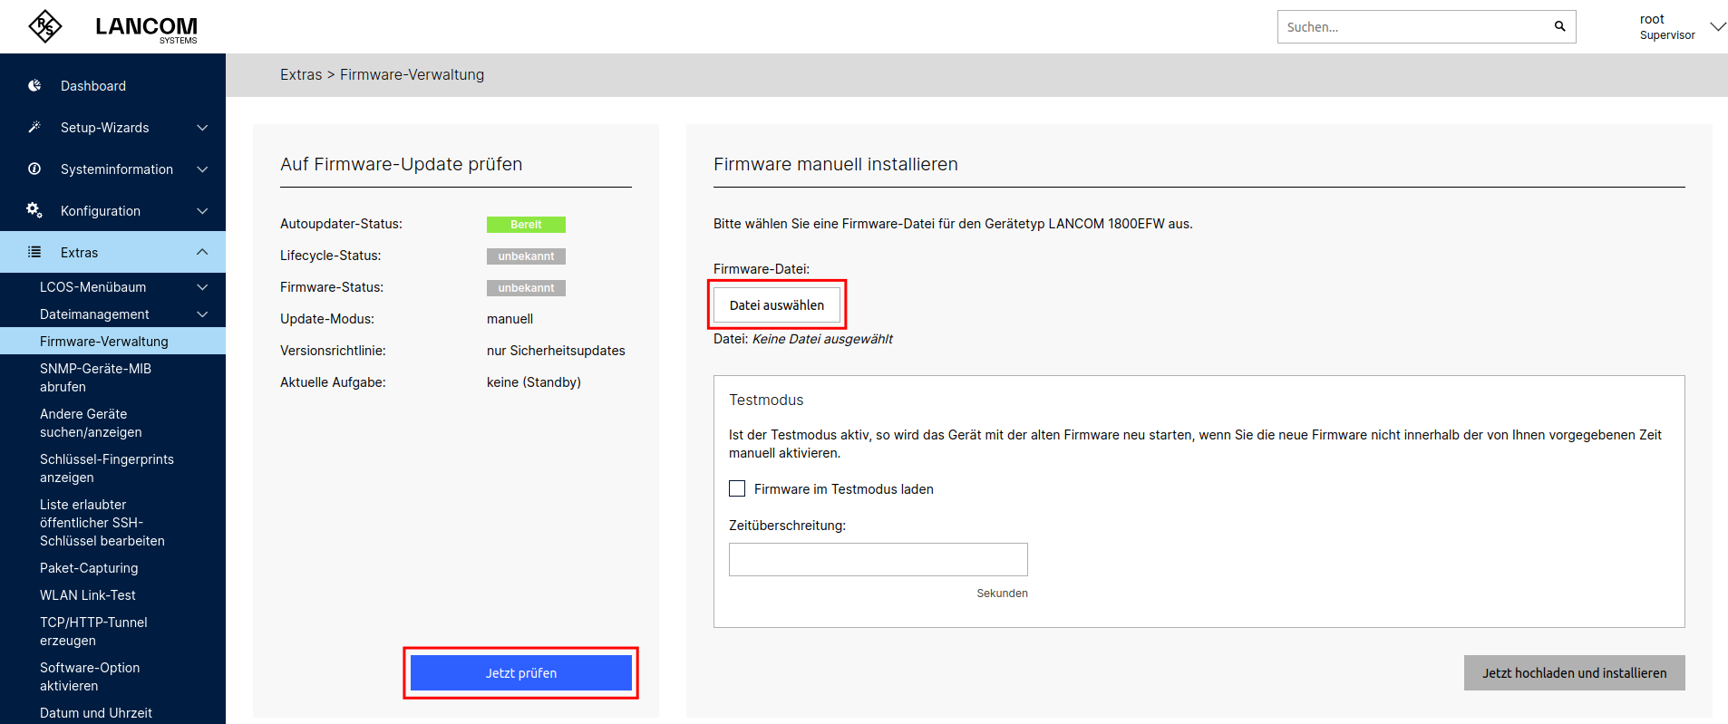The height and width of the screenshot is (724, 1728).
Task: Click the green Bereit status badge
Action: (x=526, y=225)
